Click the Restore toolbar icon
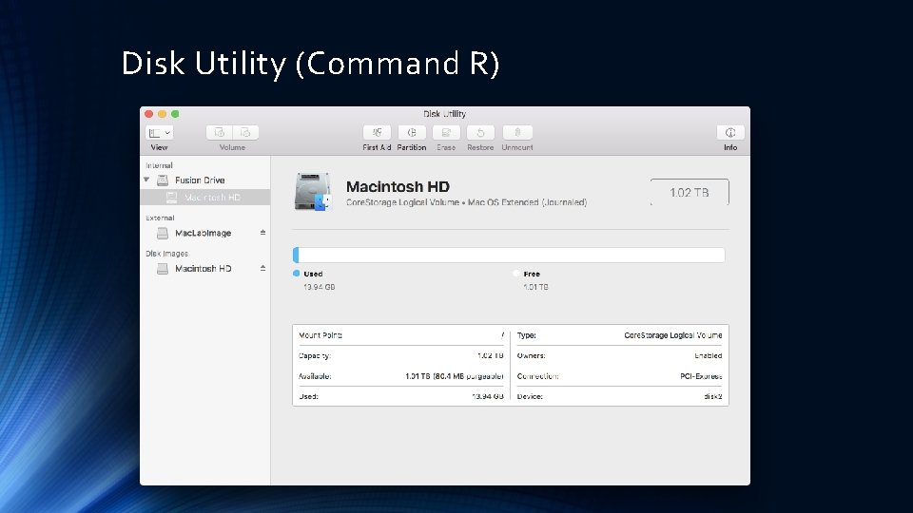 480,133
